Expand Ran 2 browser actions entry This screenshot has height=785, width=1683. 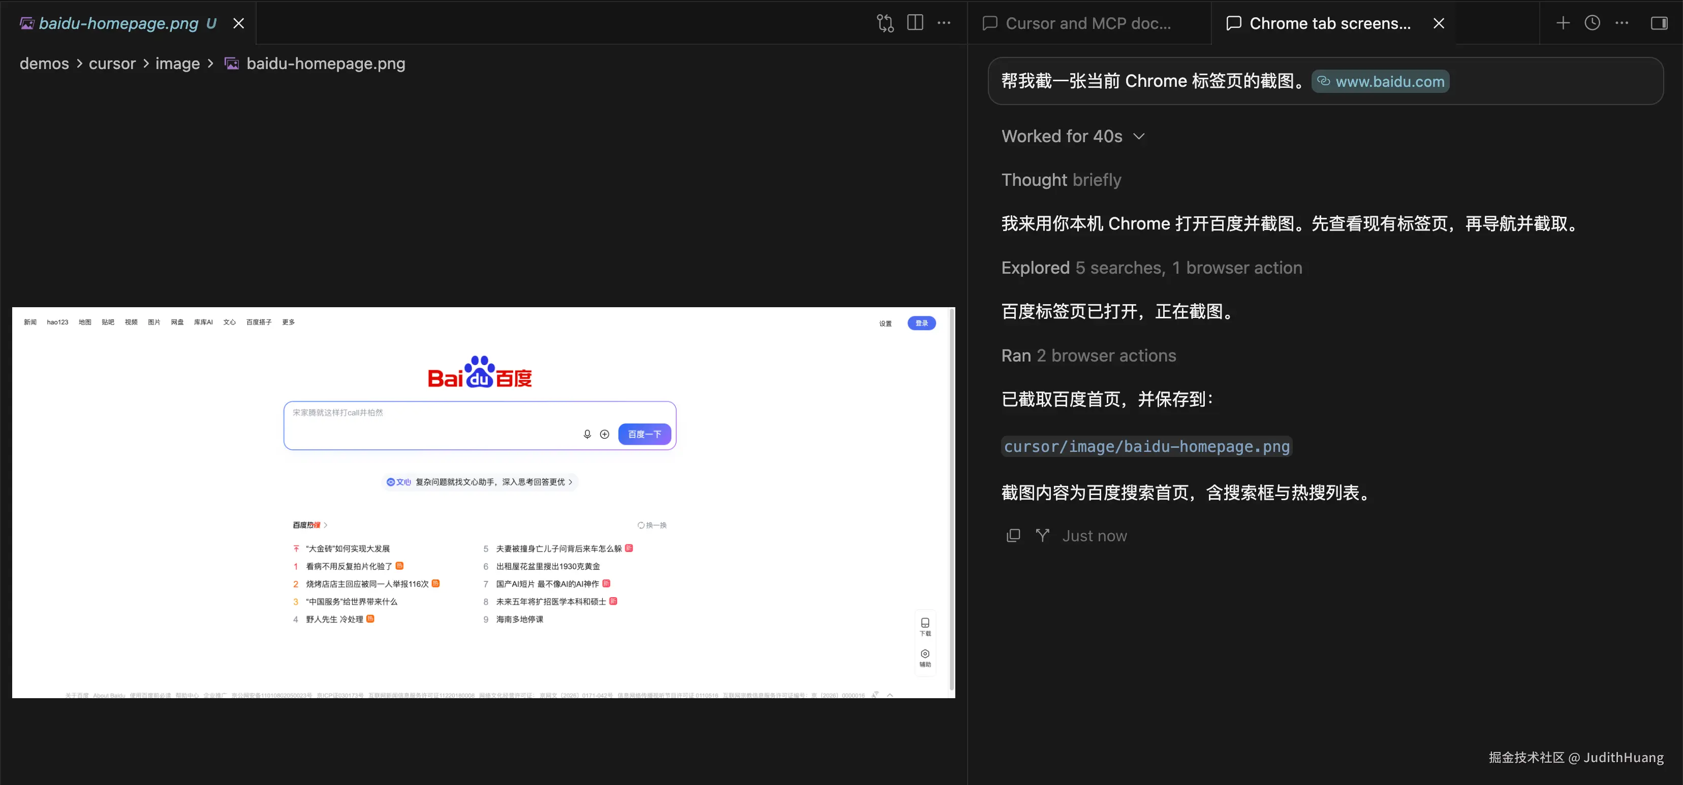(1088, 355)
